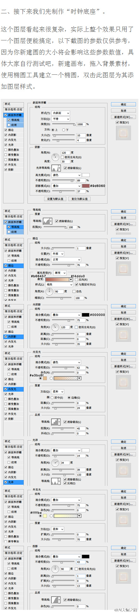Click preview thumbnail in 投影 dialog

click(x=123, y=577)
